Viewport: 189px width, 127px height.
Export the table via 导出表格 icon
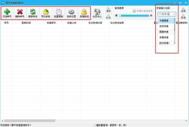(x=46, y=13)
